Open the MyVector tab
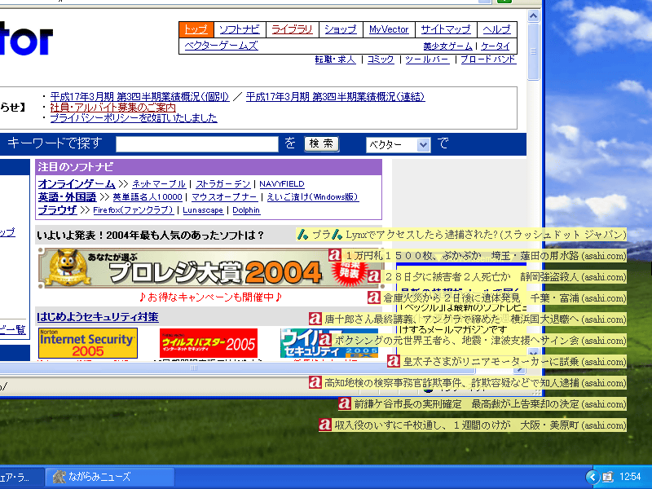The height and width of the screenshot is (489, 652). [389, 29]
